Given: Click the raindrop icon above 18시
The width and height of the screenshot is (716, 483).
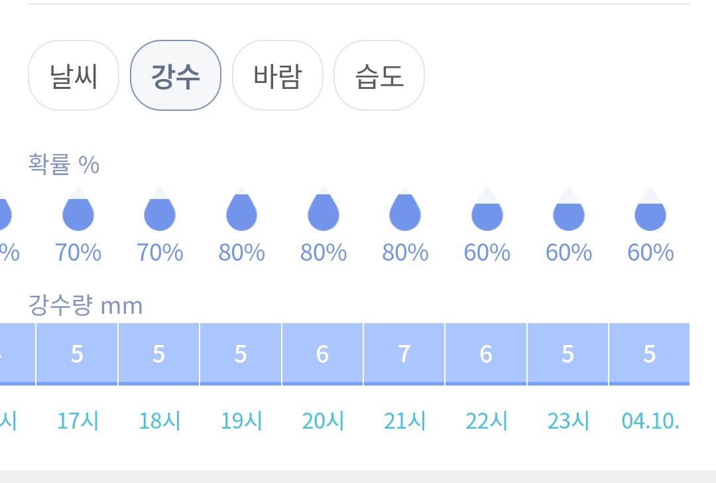Looking at the screenshot, I should click(x=160, y=208).
